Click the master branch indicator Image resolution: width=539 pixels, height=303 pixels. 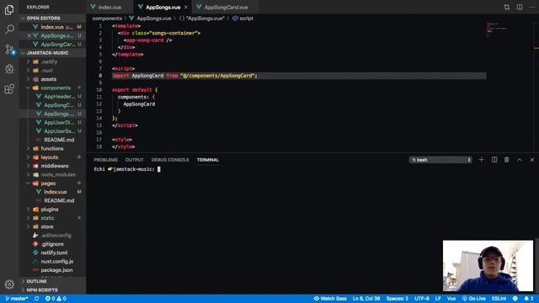click(x=17, y=299)
